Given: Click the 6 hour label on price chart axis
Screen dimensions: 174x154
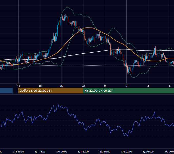Looking at the screenshot, I should [170, 86].
